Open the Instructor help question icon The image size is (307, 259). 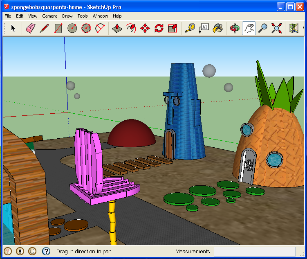coord(46,251)
